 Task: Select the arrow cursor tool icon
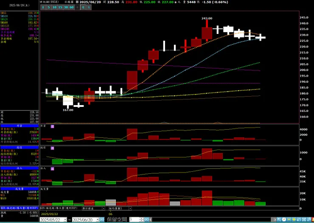(279, 220)
